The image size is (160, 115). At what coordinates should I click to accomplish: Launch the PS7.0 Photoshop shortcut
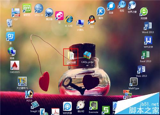(29, 94)
